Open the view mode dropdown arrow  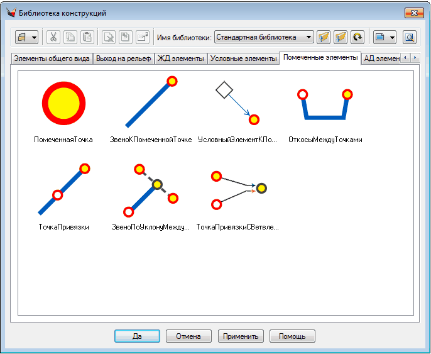click(392, 37)
